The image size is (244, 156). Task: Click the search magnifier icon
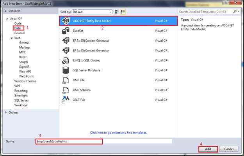[x=235, y=12]
